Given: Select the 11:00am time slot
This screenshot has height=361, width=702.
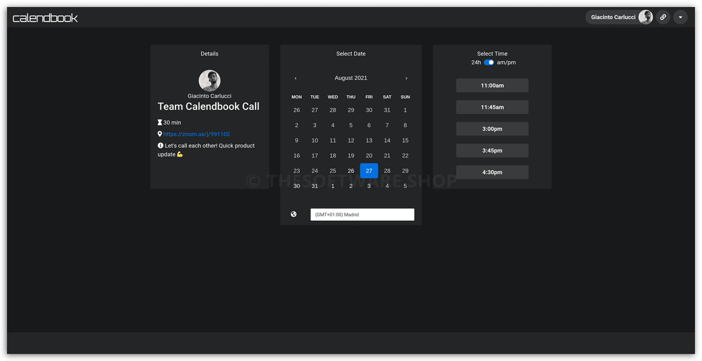Looking at the screenshot, I should tap(492, 85).
